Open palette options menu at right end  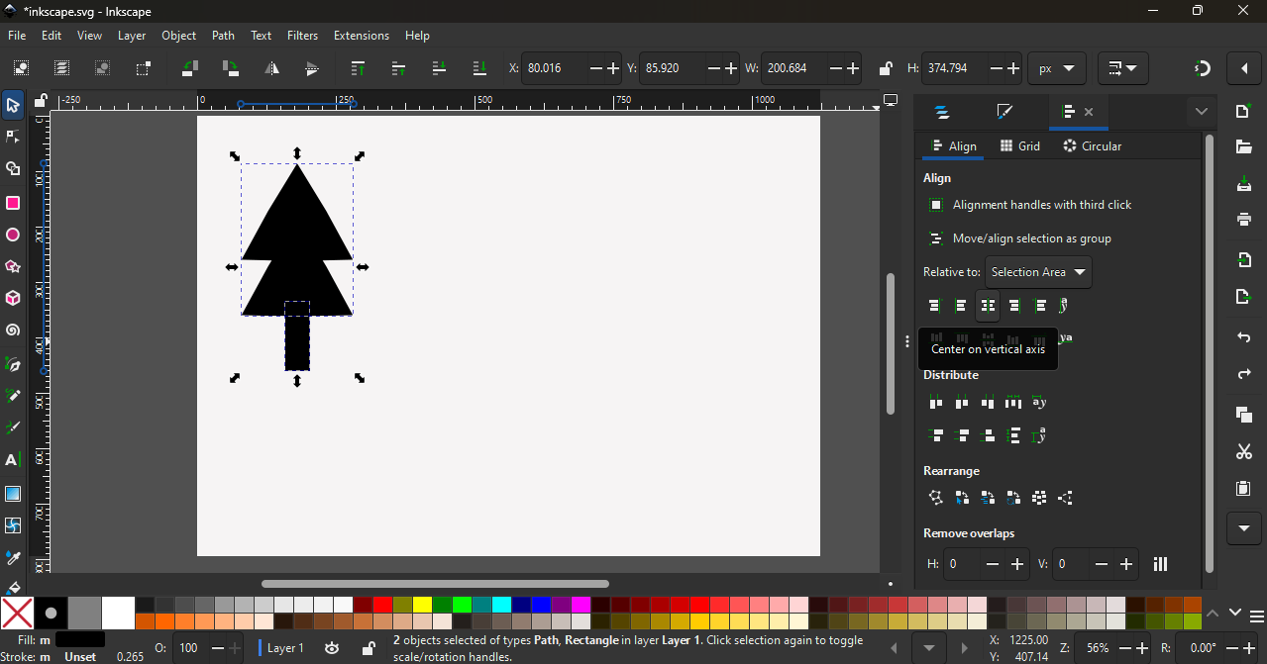click(x=1257, y=617)
